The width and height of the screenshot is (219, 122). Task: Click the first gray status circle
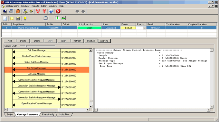coord(77,11)
